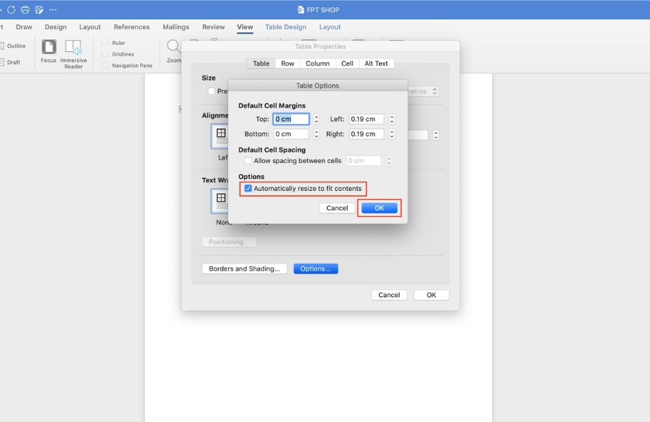This screenshot has height=422, width=650.
Task: Switch to Outline view
Action: pyautogui.click(x=16, y=46)
